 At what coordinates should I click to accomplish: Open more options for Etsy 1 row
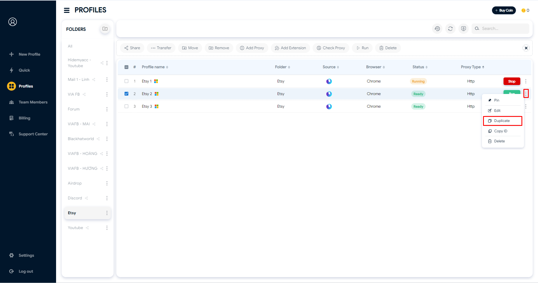click(x=526, y=81)
